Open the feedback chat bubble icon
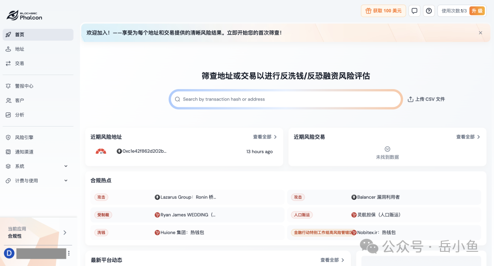This screenshot has width=494, height=266. tap(414, 11)
